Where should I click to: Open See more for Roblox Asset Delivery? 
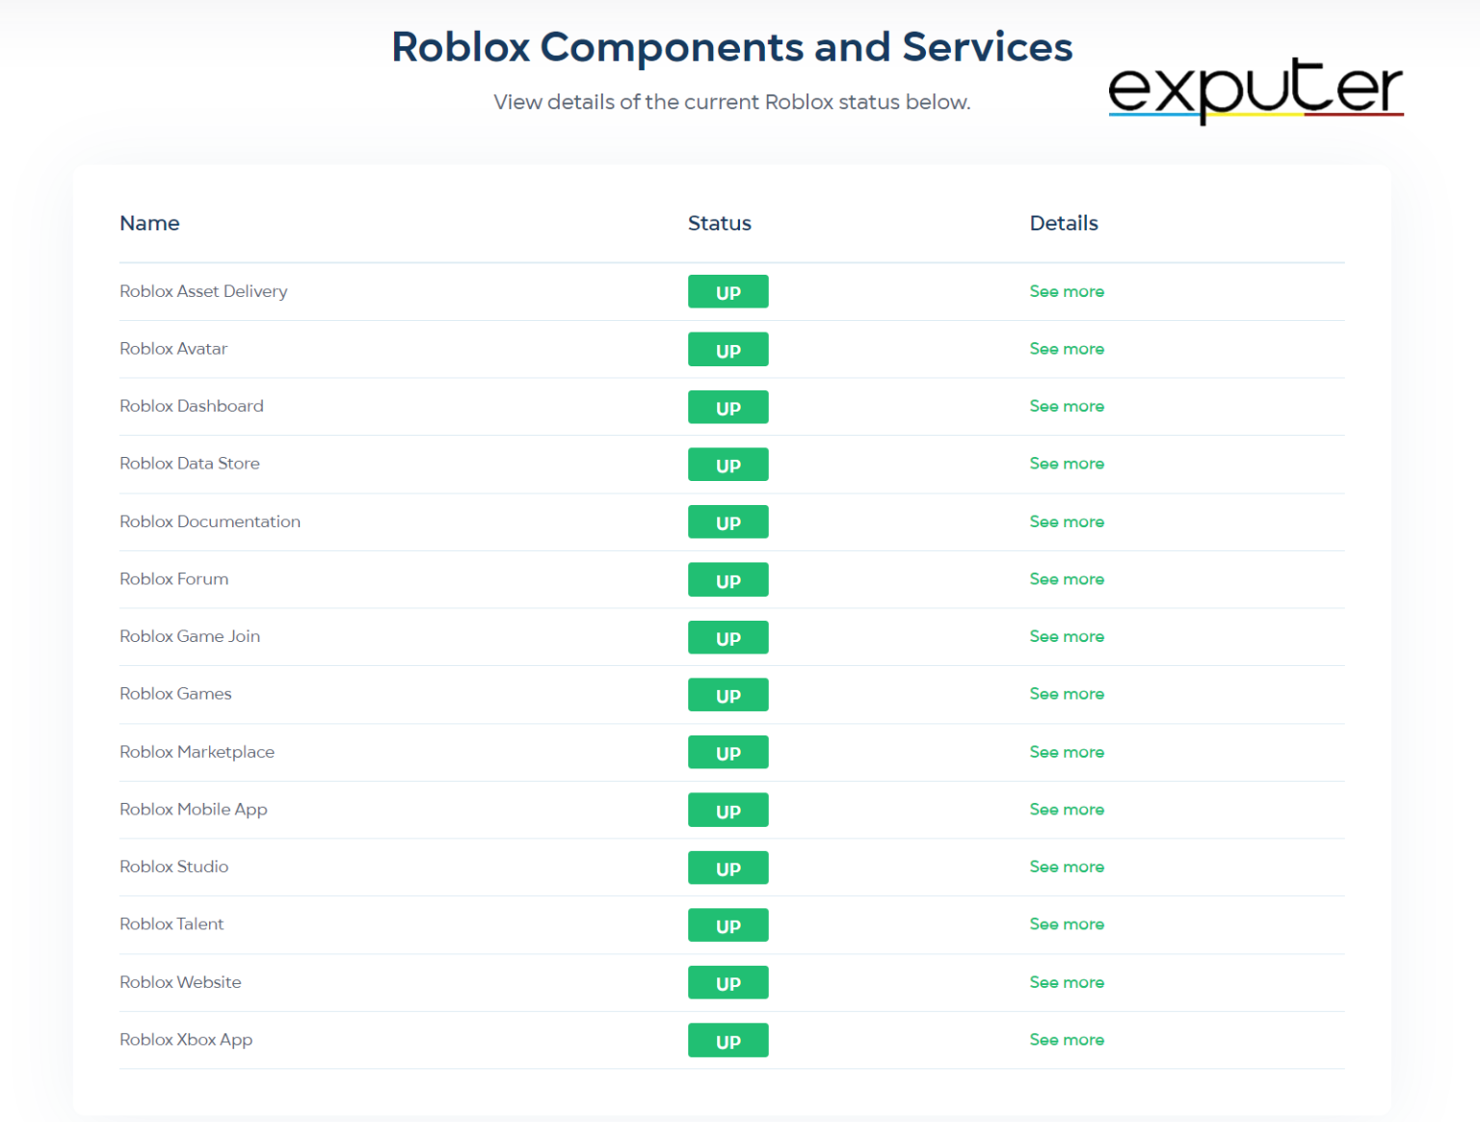pos(1067,291)
